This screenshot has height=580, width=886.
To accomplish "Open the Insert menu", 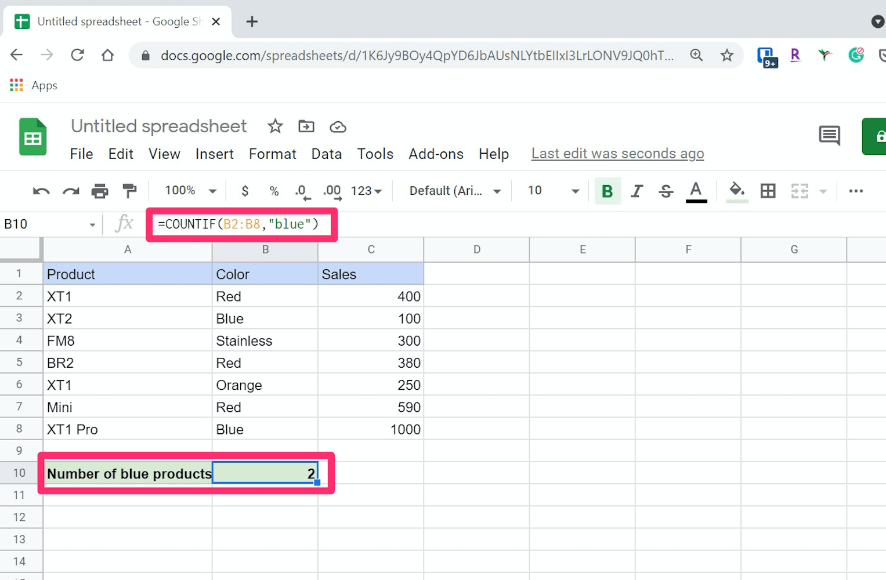I will (x=215, y=154).
